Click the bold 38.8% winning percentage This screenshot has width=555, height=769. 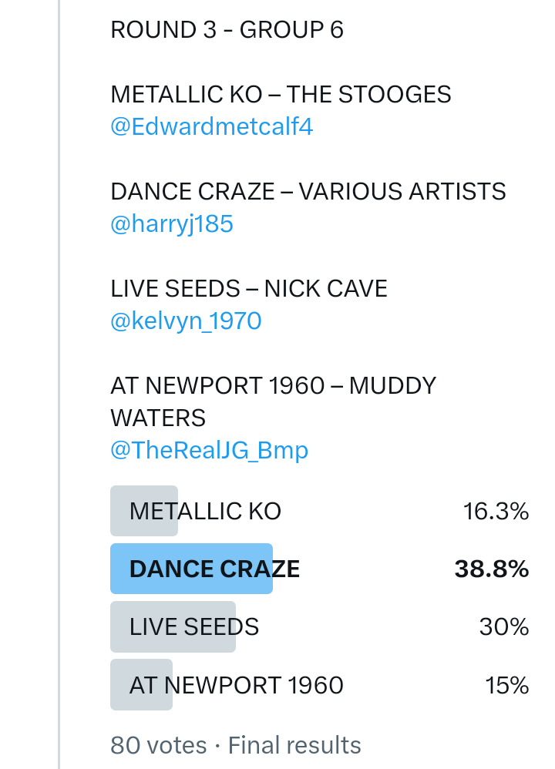[x=491, y=569]
